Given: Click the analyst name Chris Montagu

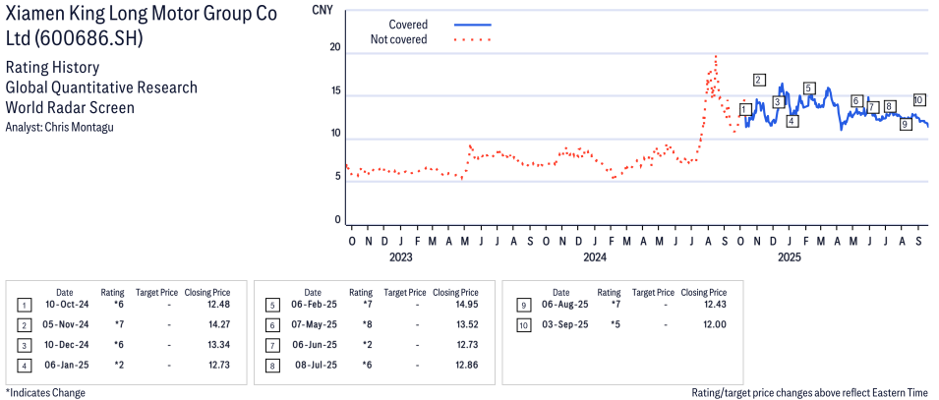Looking at the screenshot, I should coord(60,128).
